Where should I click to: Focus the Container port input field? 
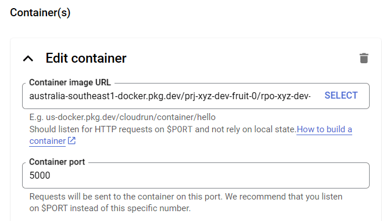click(x=196, y=175)
